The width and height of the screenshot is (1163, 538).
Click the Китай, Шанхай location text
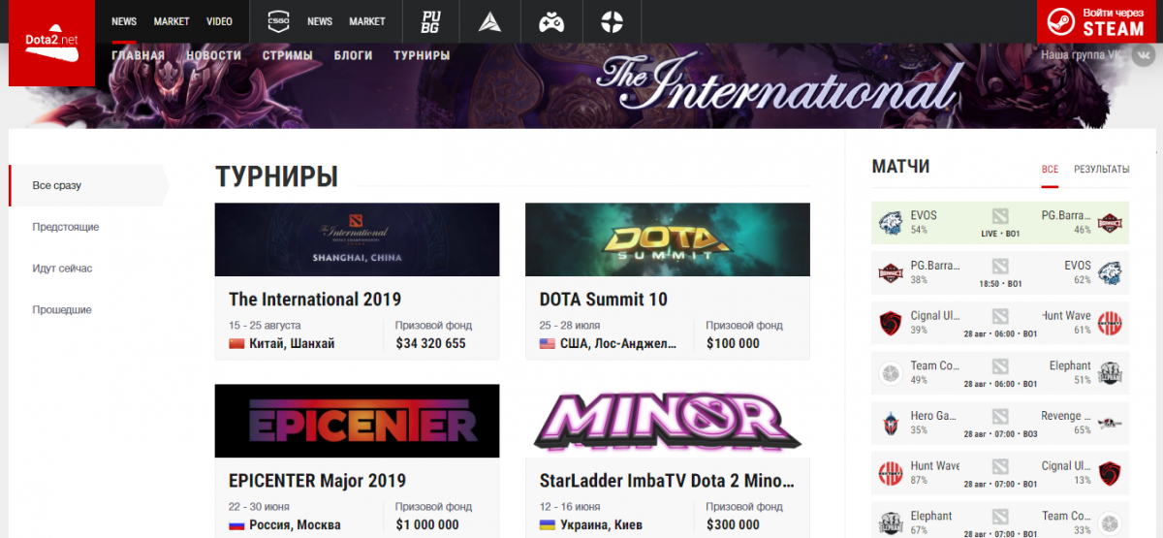click(x=293, y=344)
